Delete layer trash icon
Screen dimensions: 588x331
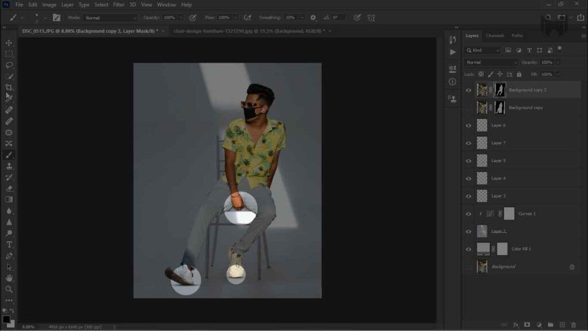click(x=574, y=325)
